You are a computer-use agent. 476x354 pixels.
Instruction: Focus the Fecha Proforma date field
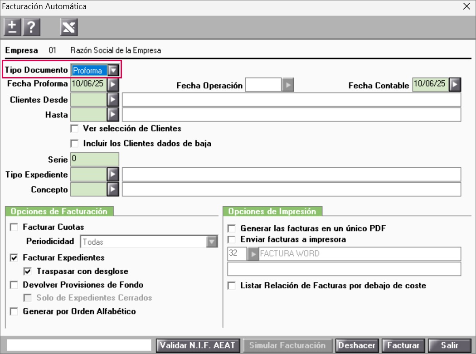[88, 84]
